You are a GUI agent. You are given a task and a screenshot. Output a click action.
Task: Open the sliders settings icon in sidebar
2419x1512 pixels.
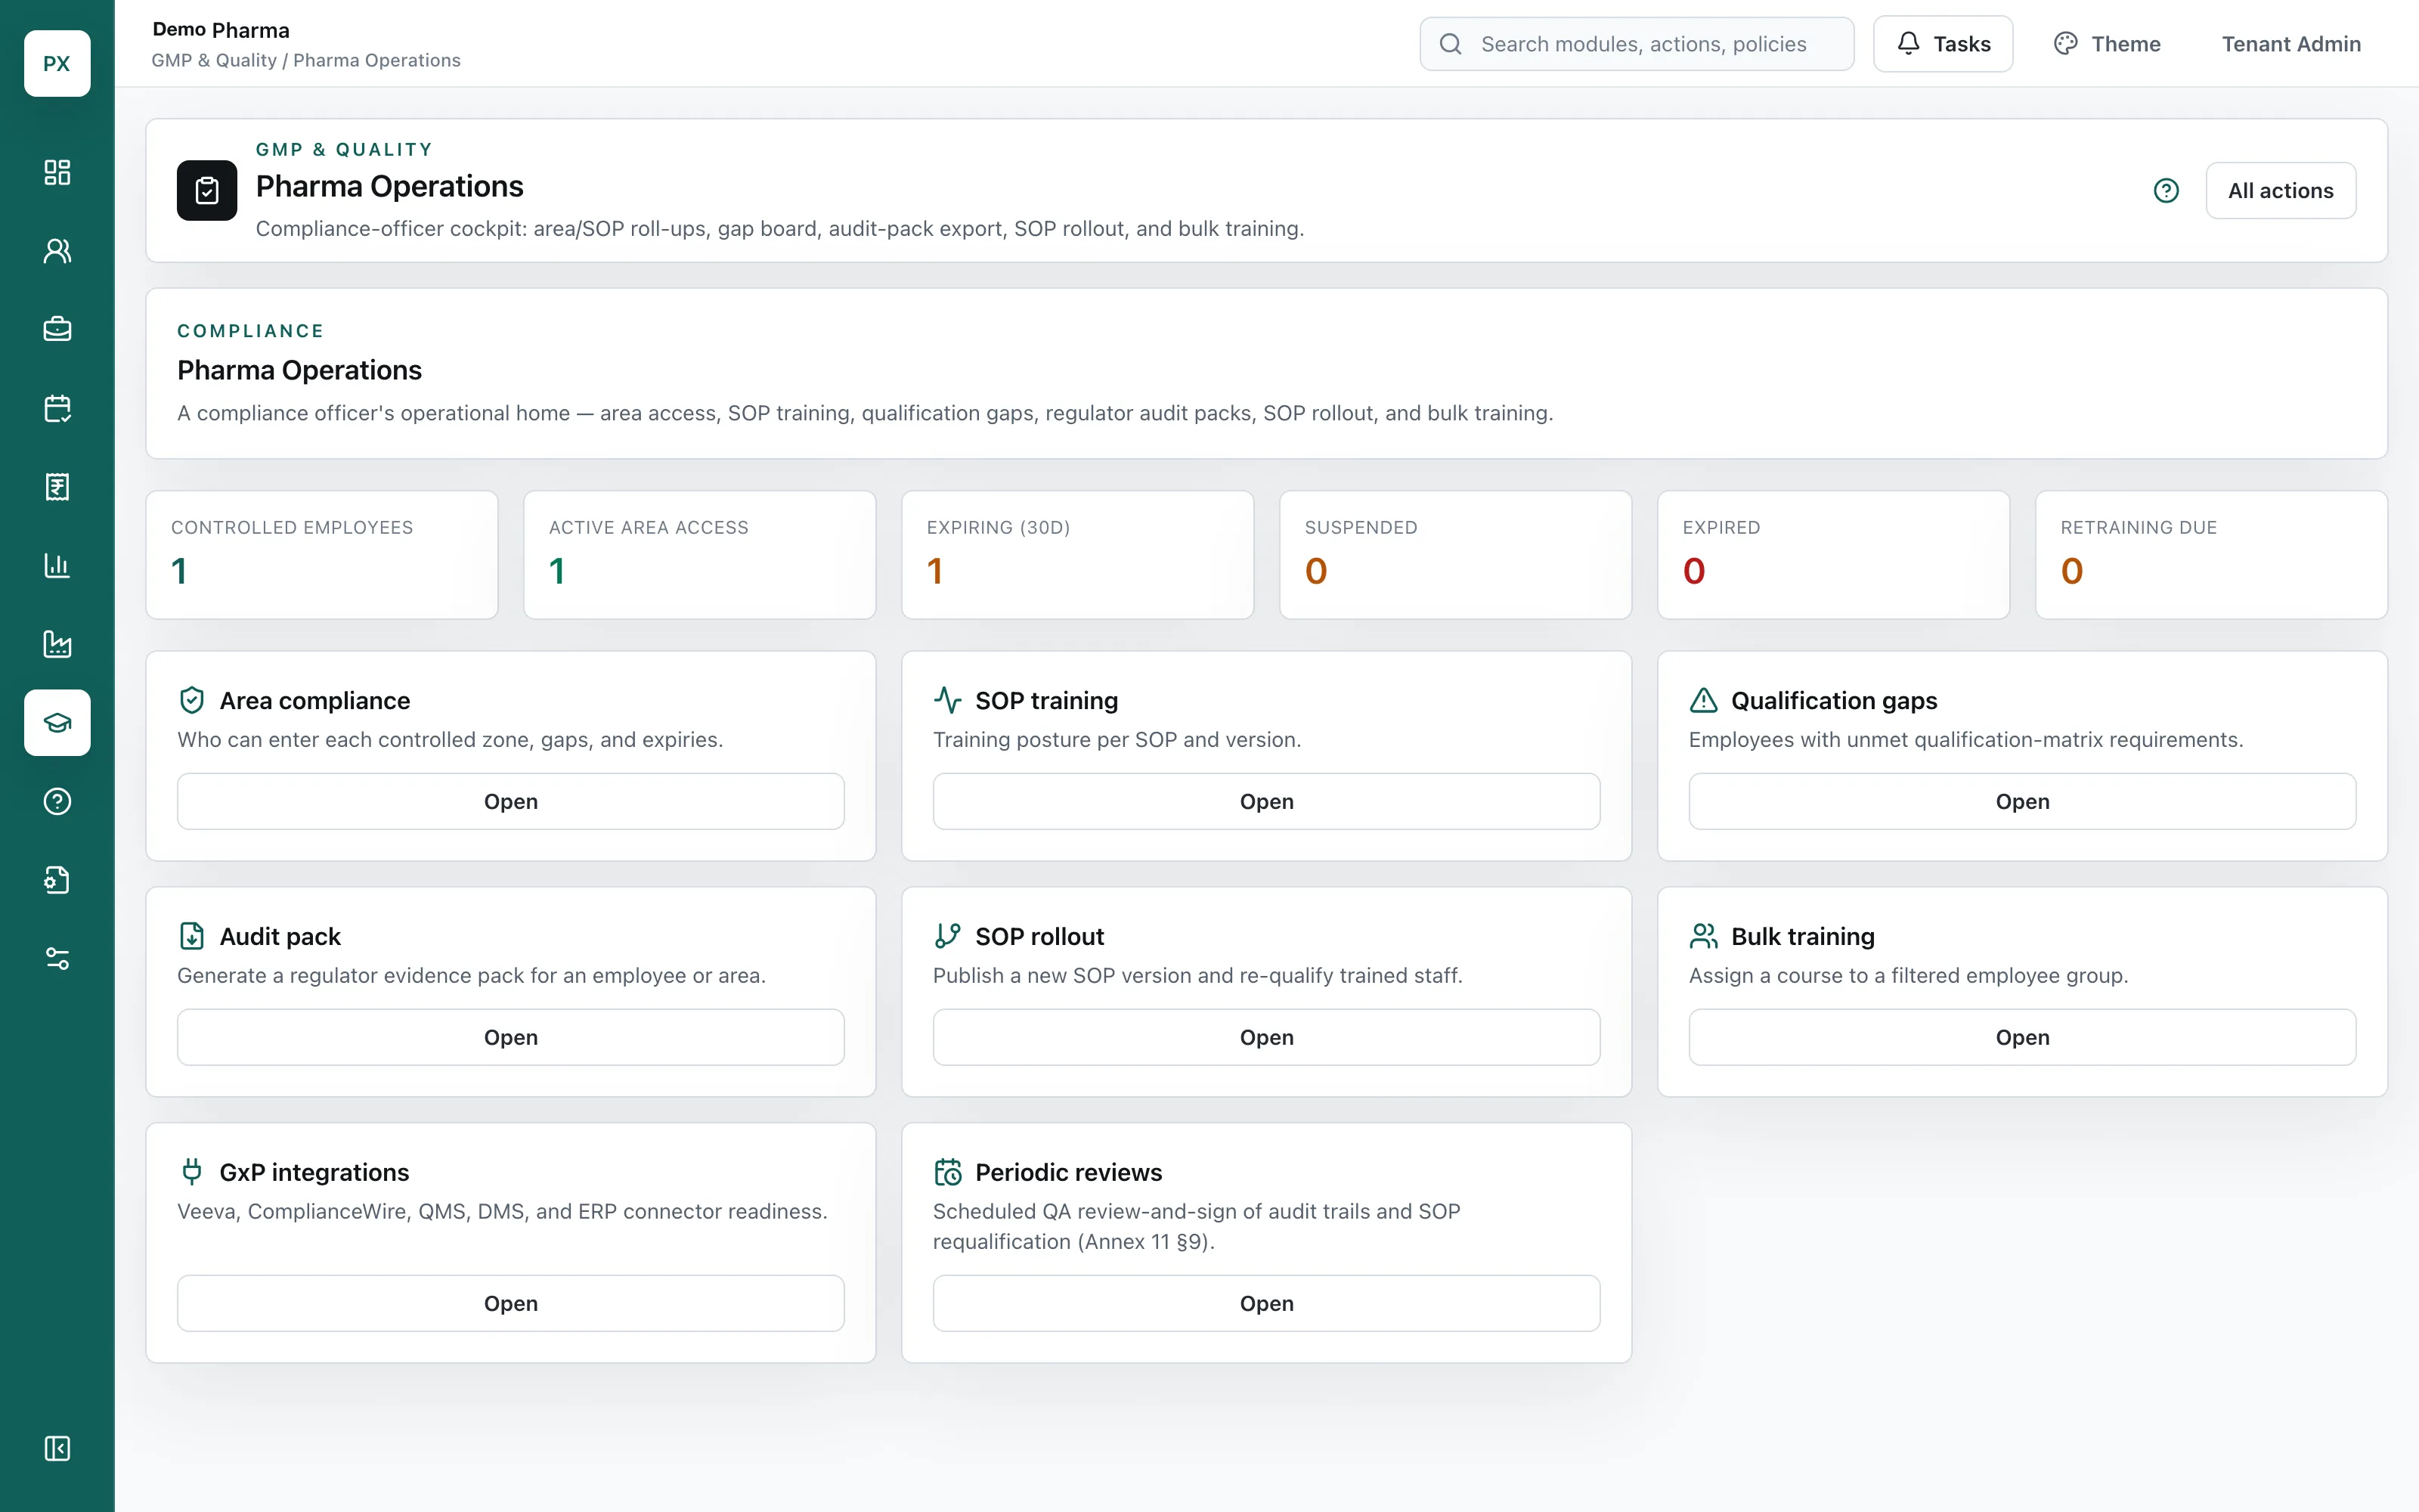(x=57, y=959)
